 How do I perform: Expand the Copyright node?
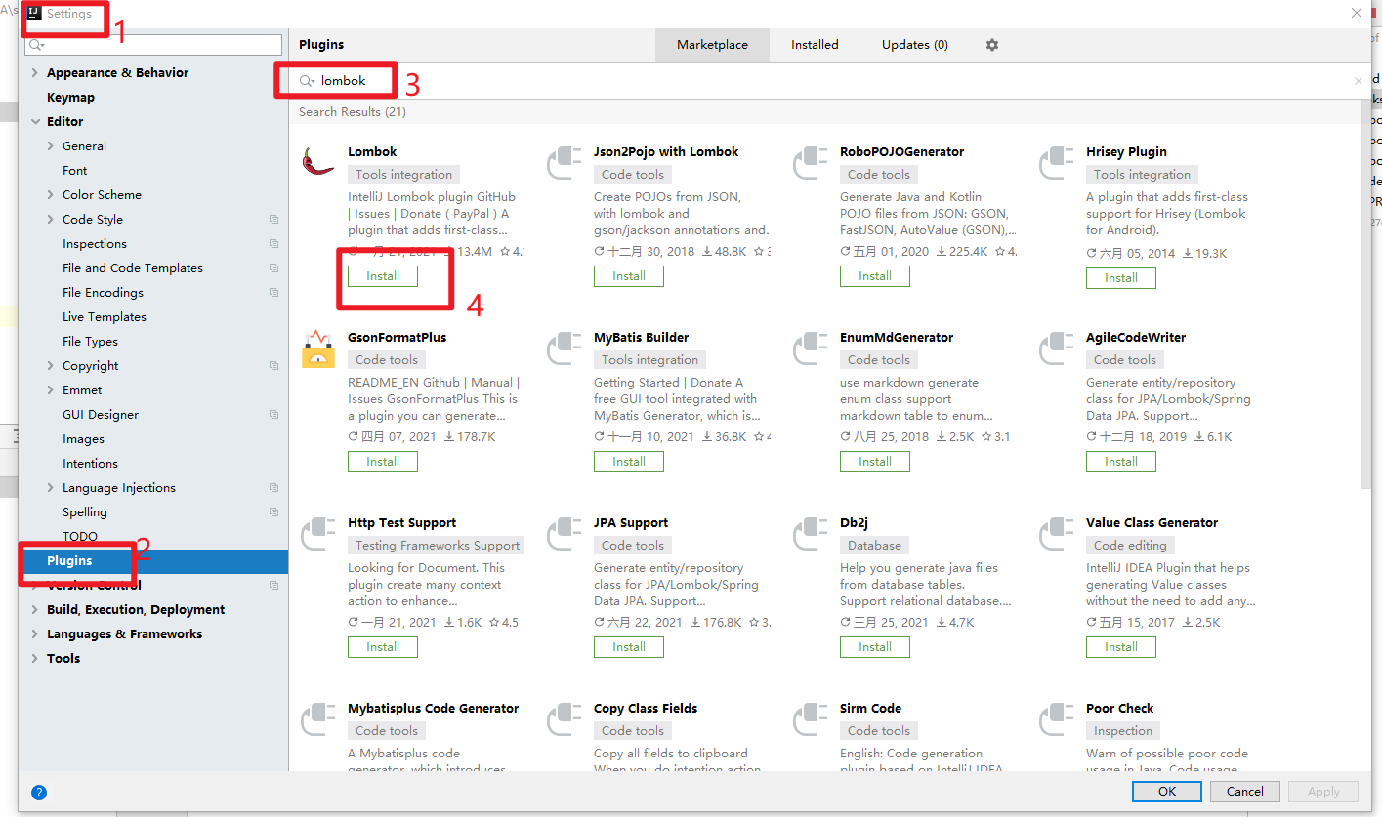[51, 366]
